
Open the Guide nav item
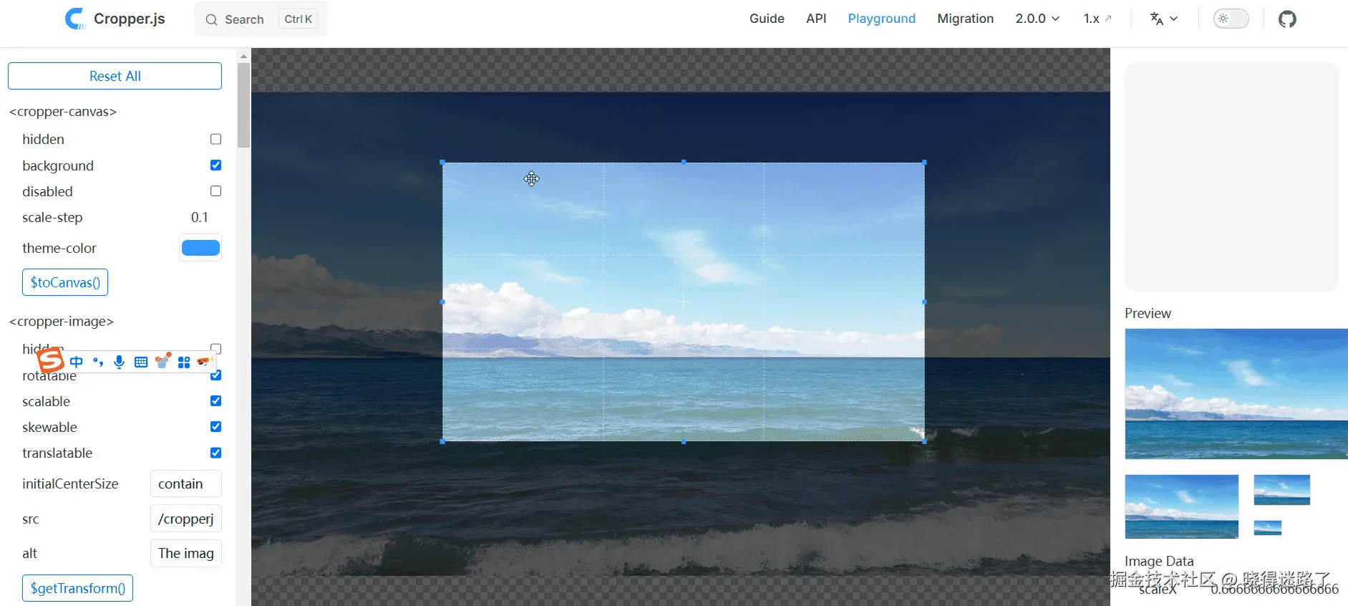pyautogui.click(x=767, y=19)
